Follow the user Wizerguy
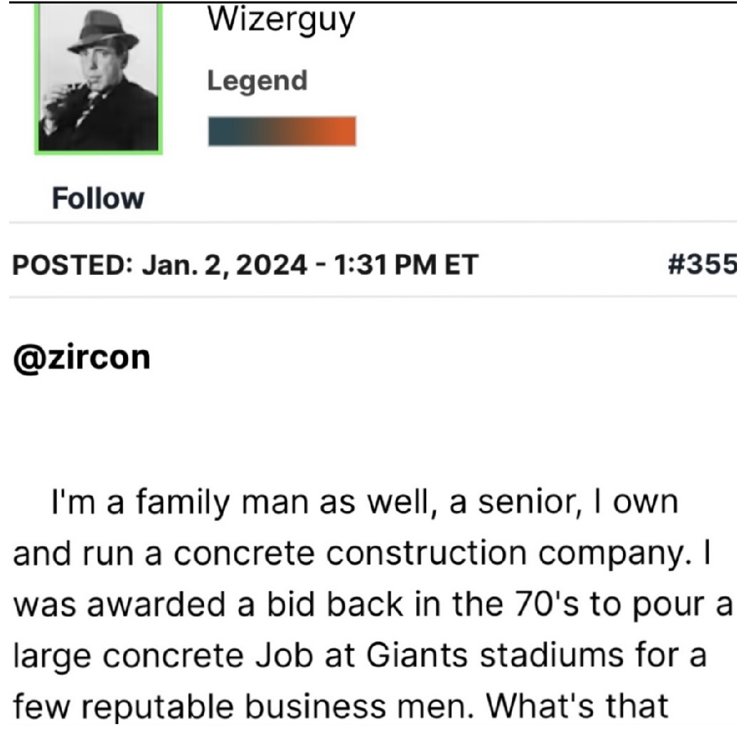744x734 pixels. point(98,198)
